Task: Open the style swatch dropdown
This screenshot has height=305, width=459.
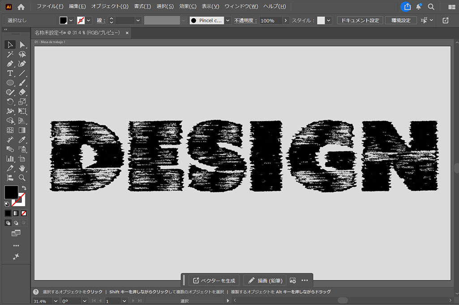Action: [x=329, y=21]
